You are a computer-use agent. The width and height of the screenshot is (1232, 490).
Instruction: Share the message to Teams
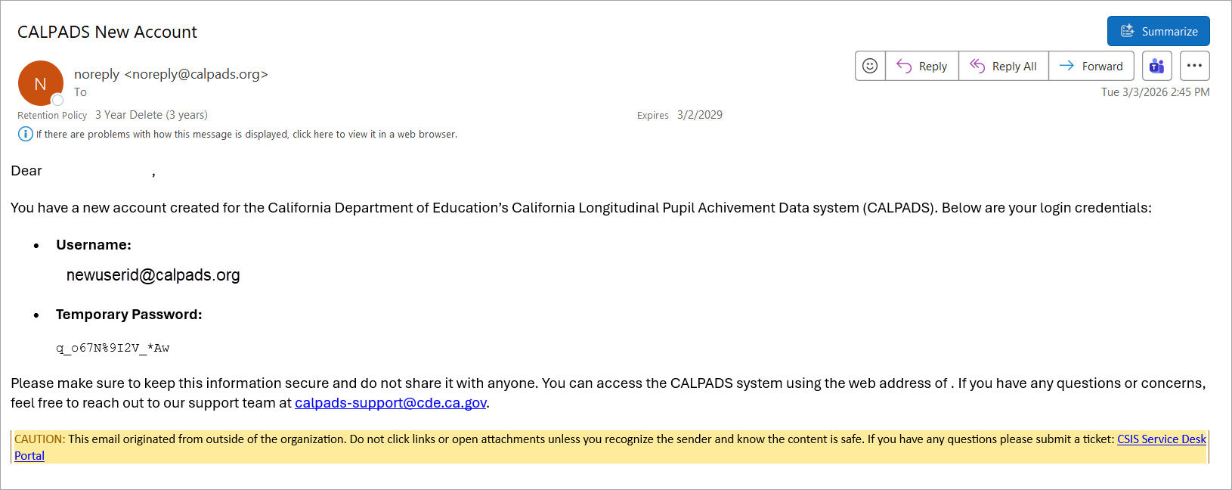(x=1156, y=66)
